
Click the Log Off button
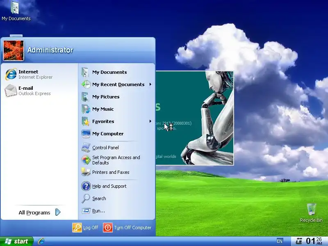(x=85, y=228)
